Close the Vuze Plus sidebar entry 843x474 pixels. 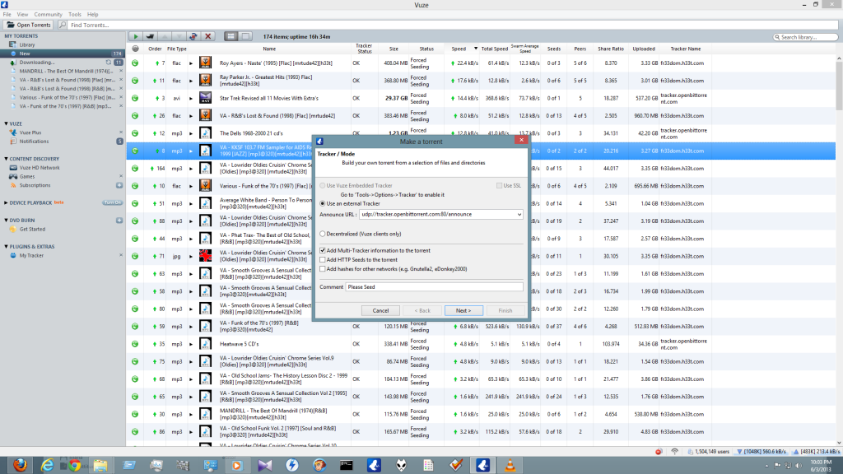point(121,132)
